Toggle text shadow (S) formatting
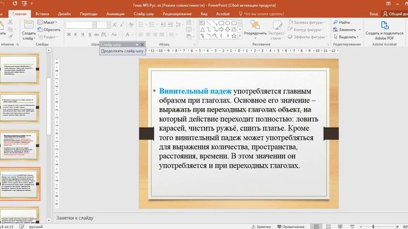The image size is (408, 229). point(90,34)
